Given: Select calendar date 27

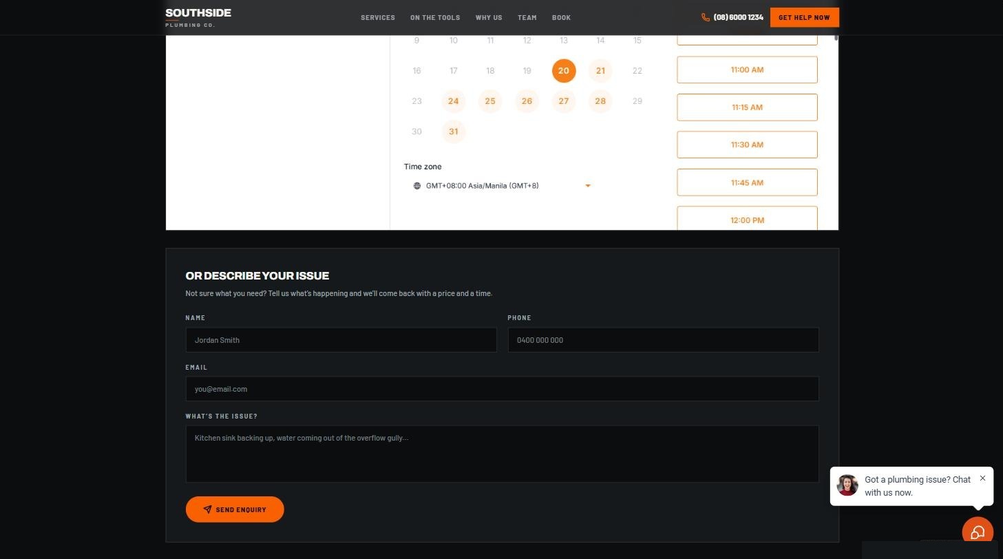Looking at the screenshot, I should (564, 101).
